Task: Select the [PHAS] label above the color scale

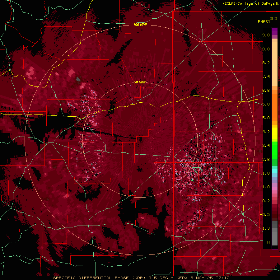Action: click(263, 22)
